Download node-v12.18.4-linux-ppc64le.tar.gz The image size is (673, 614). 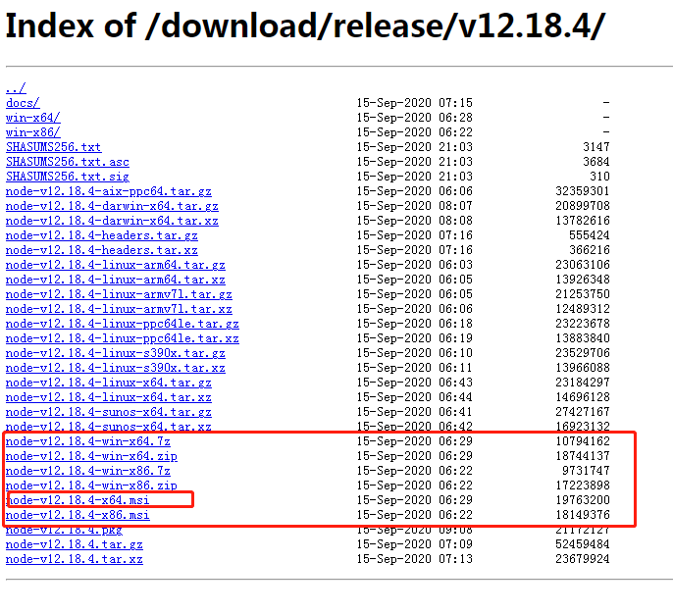coord(122,324)
